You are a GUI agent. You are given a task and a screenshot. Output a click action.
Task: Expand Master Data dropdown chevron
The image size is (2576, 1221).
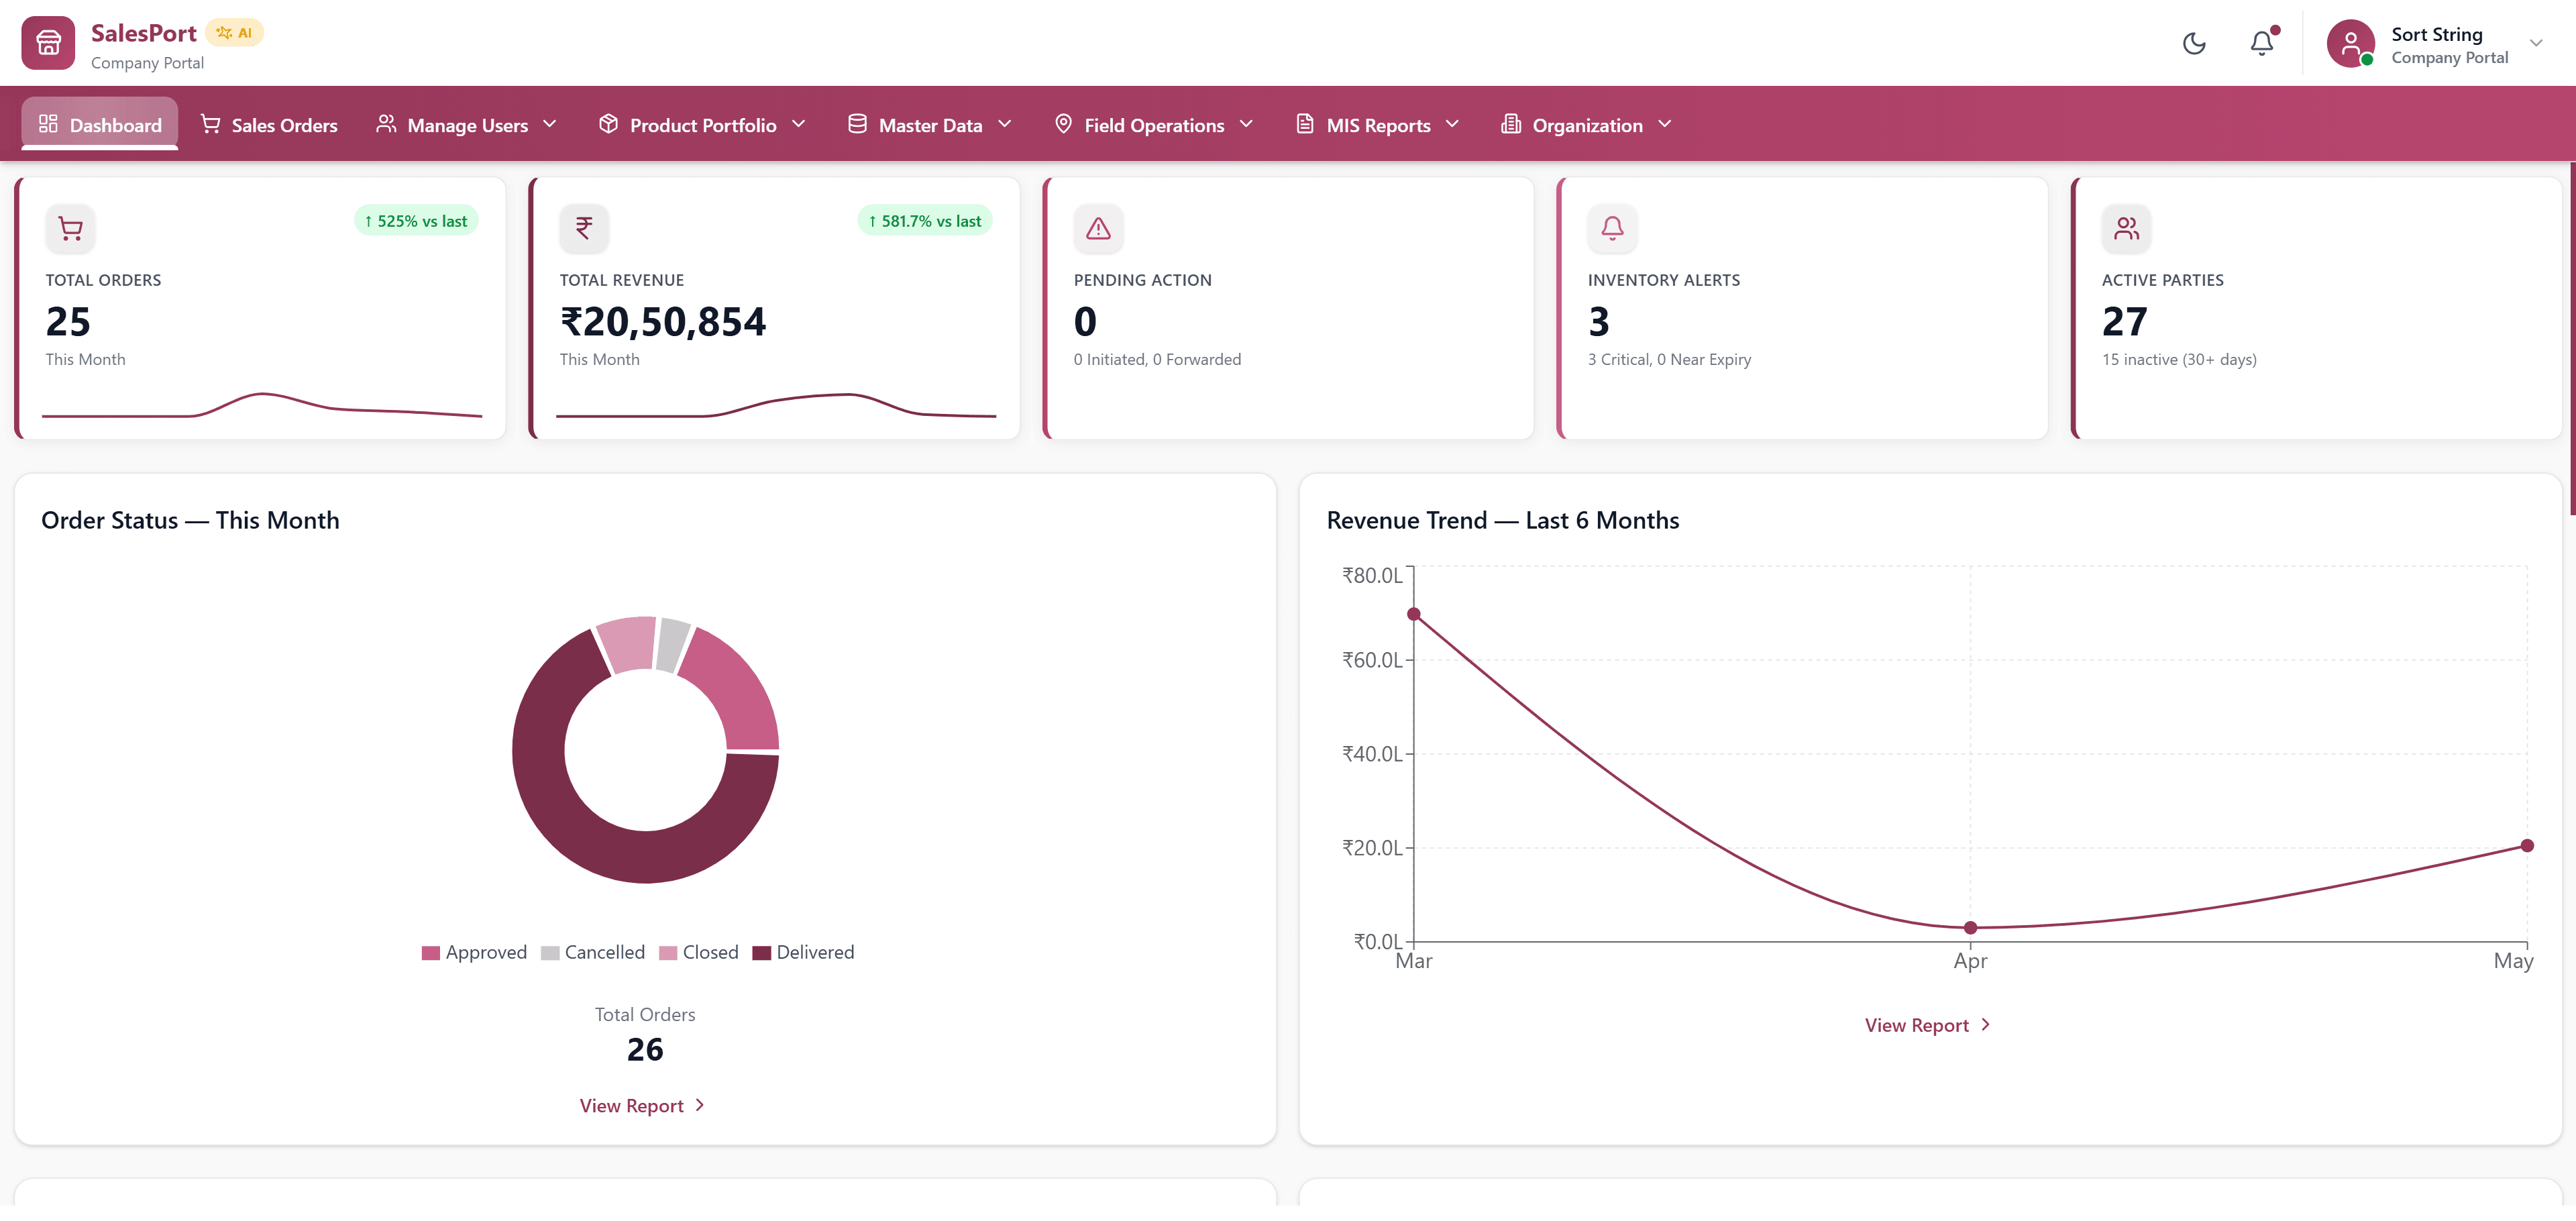(x=1005, y=124)
